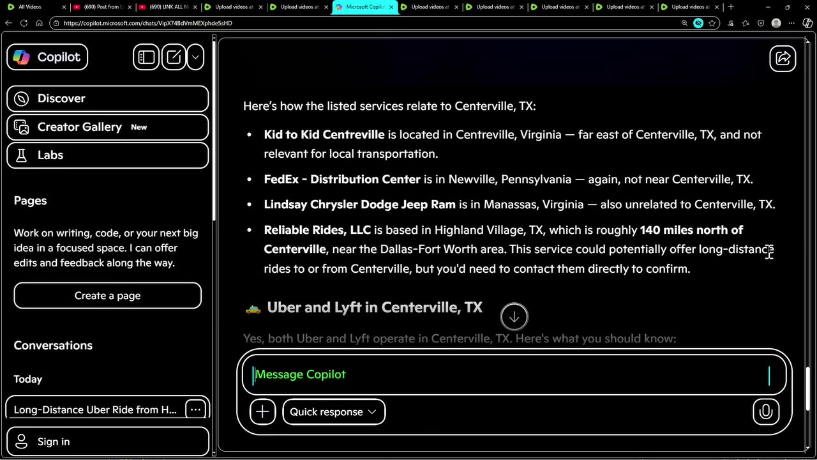Open Labs from the sidebar
Screen dimensions: 817x460
point(107,155)
